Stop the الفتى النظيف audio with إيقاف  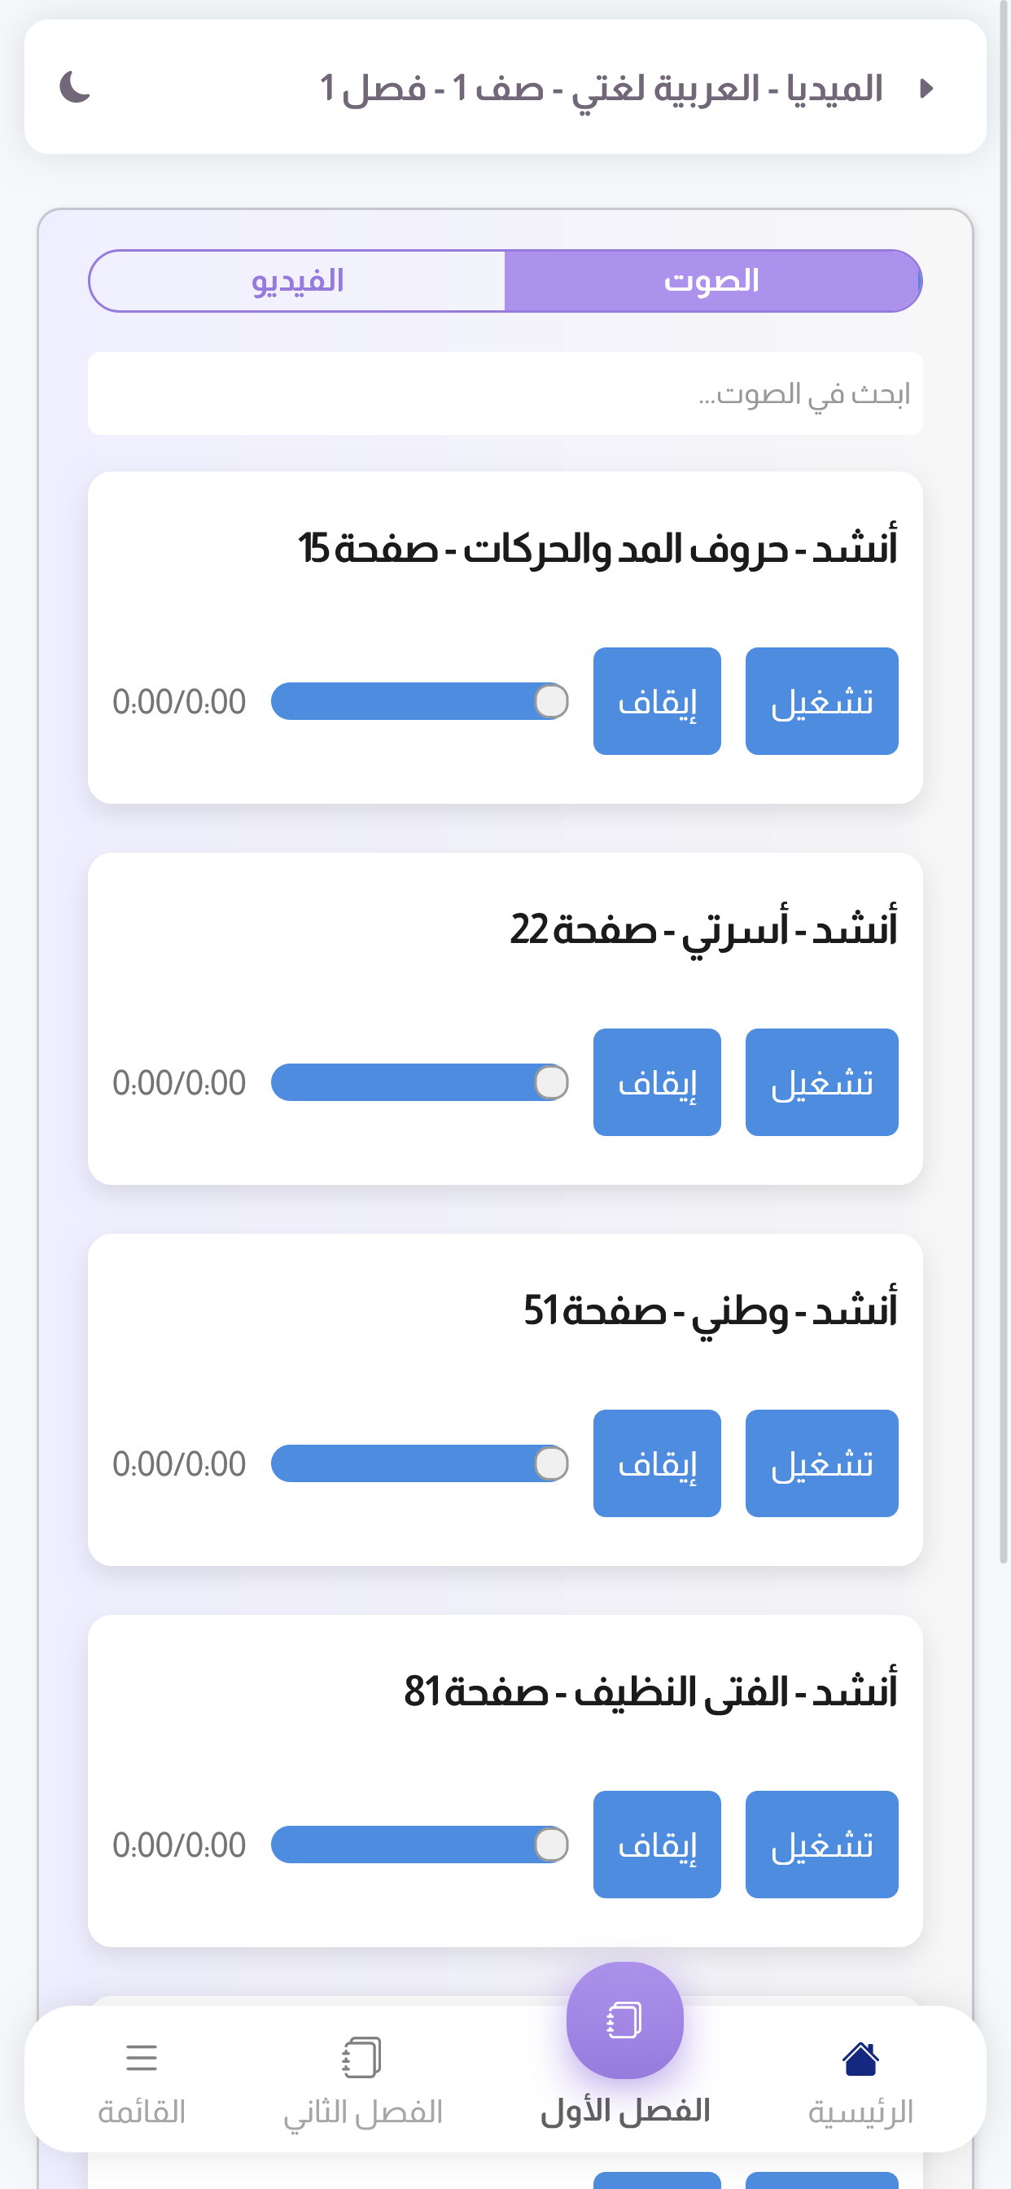click(x=657, y=1844)
